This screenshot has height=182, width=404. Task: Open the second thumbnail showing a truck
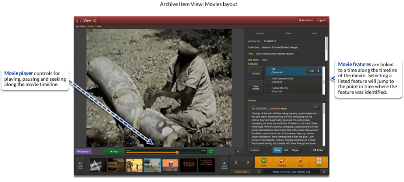pos(116,165)
